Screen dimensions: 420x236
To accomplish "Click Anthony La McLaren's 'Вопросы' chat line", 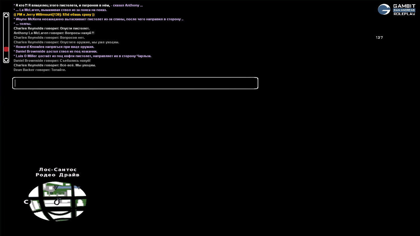I will [54, 33].
